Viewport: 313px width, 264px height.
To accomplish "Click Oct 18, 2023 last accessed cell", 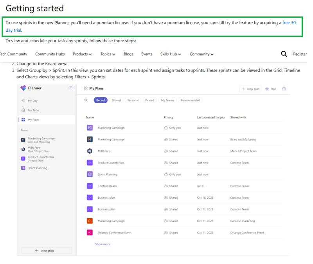I will (x=205, y=198).
